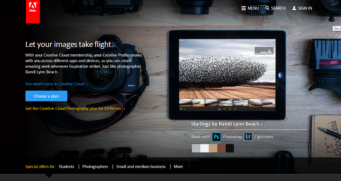
Task: Click the Made with label
Action: [x=201, y=137]
